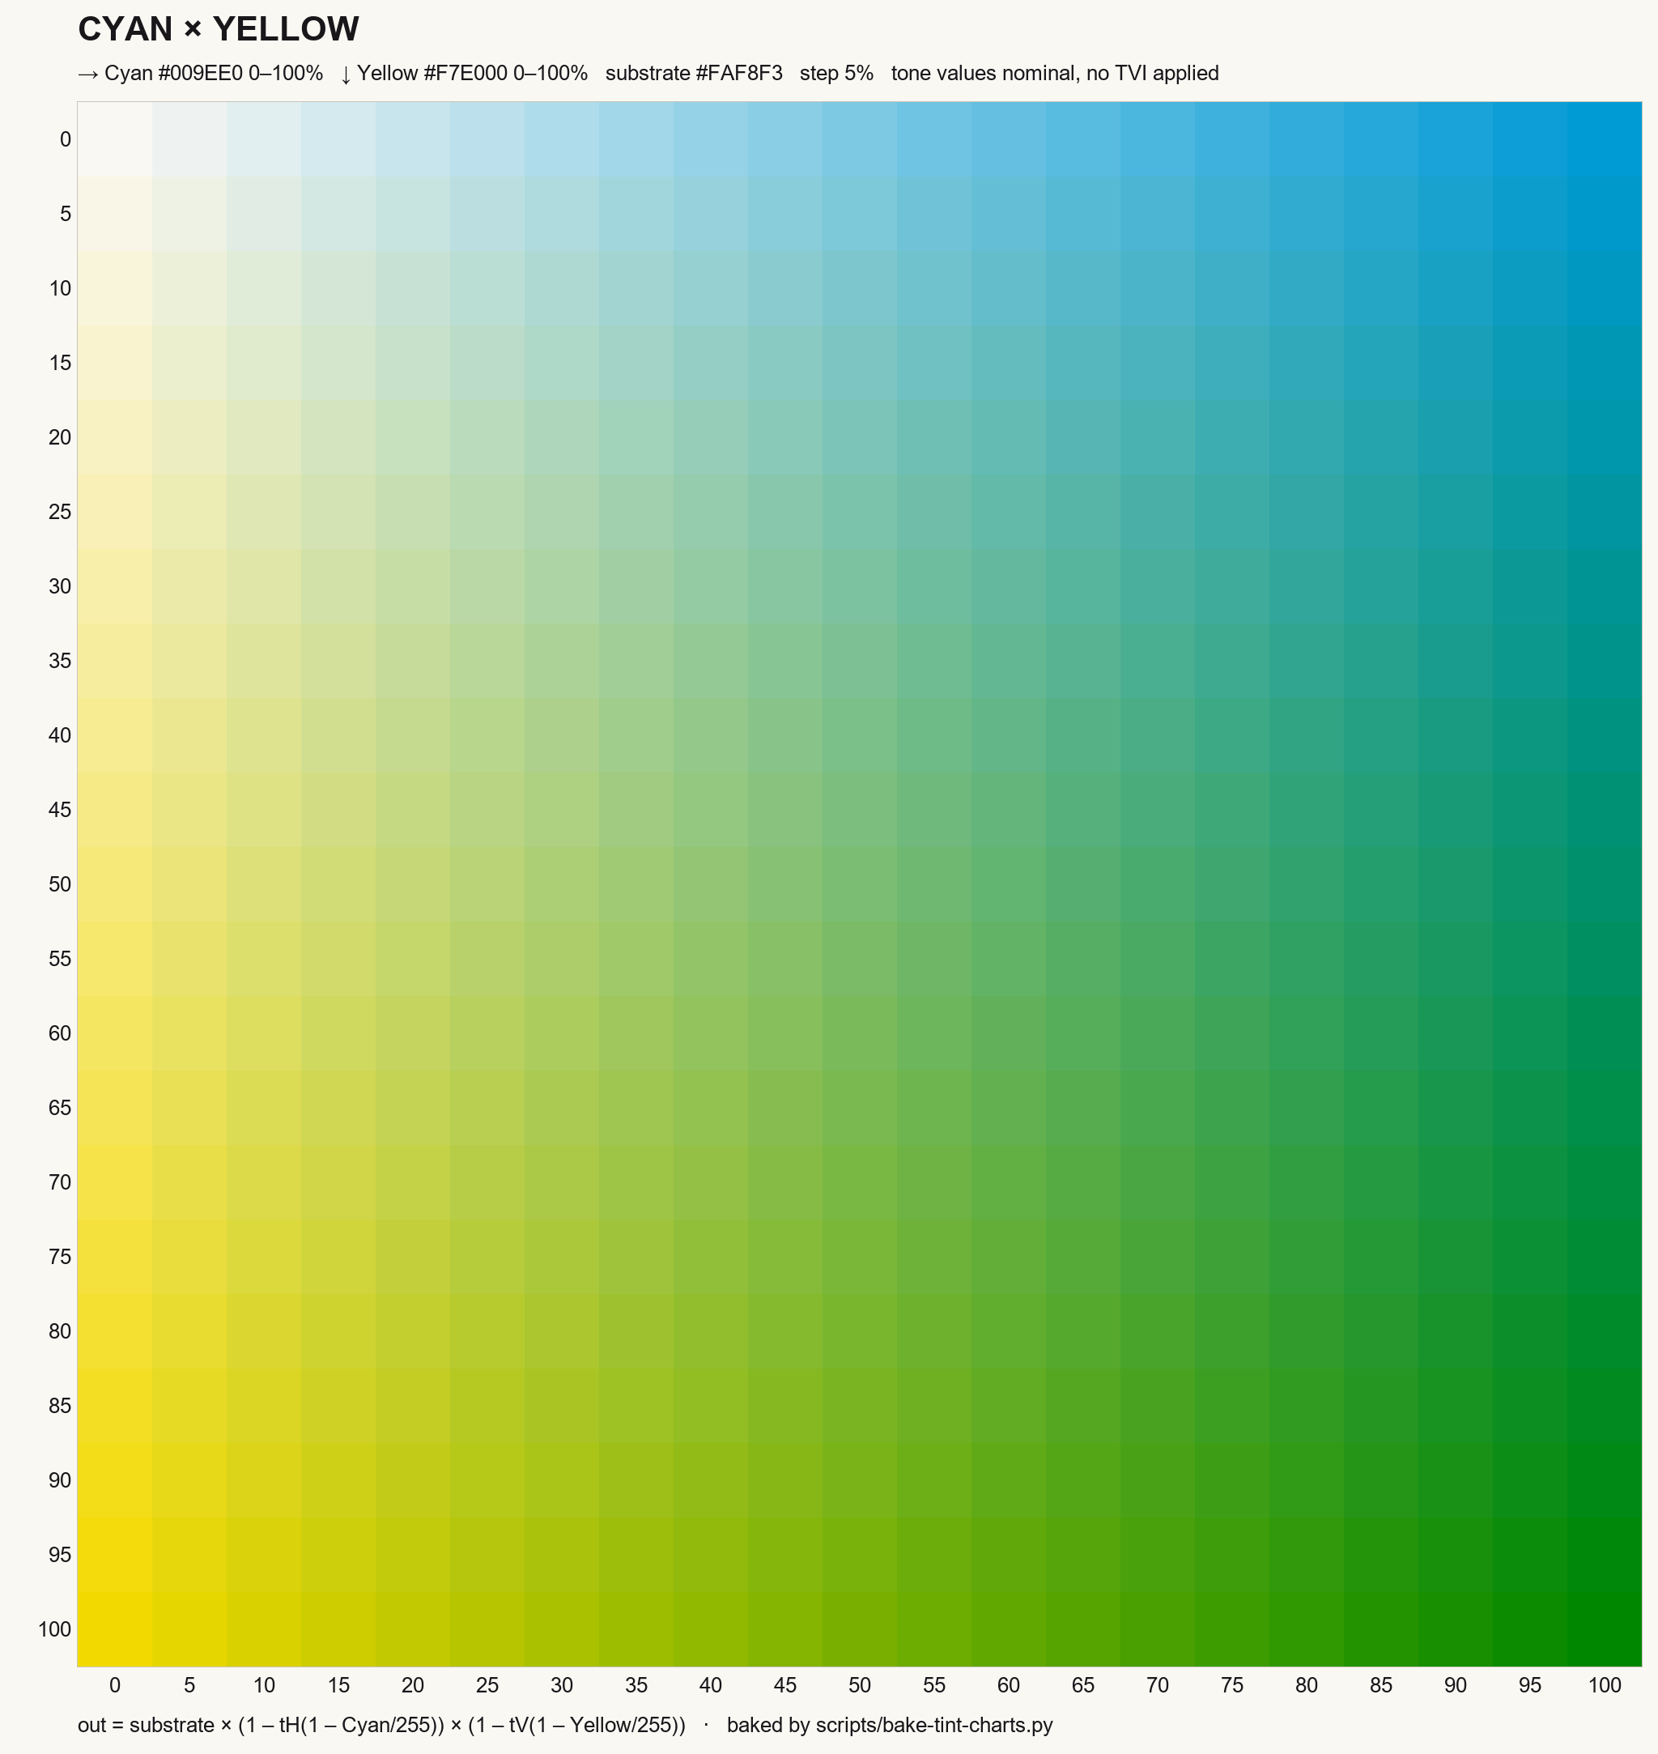Screen dimensions: 1658x1754
Task: Click the CYAN × YELLOW chart title
Action: pos(219,29)
